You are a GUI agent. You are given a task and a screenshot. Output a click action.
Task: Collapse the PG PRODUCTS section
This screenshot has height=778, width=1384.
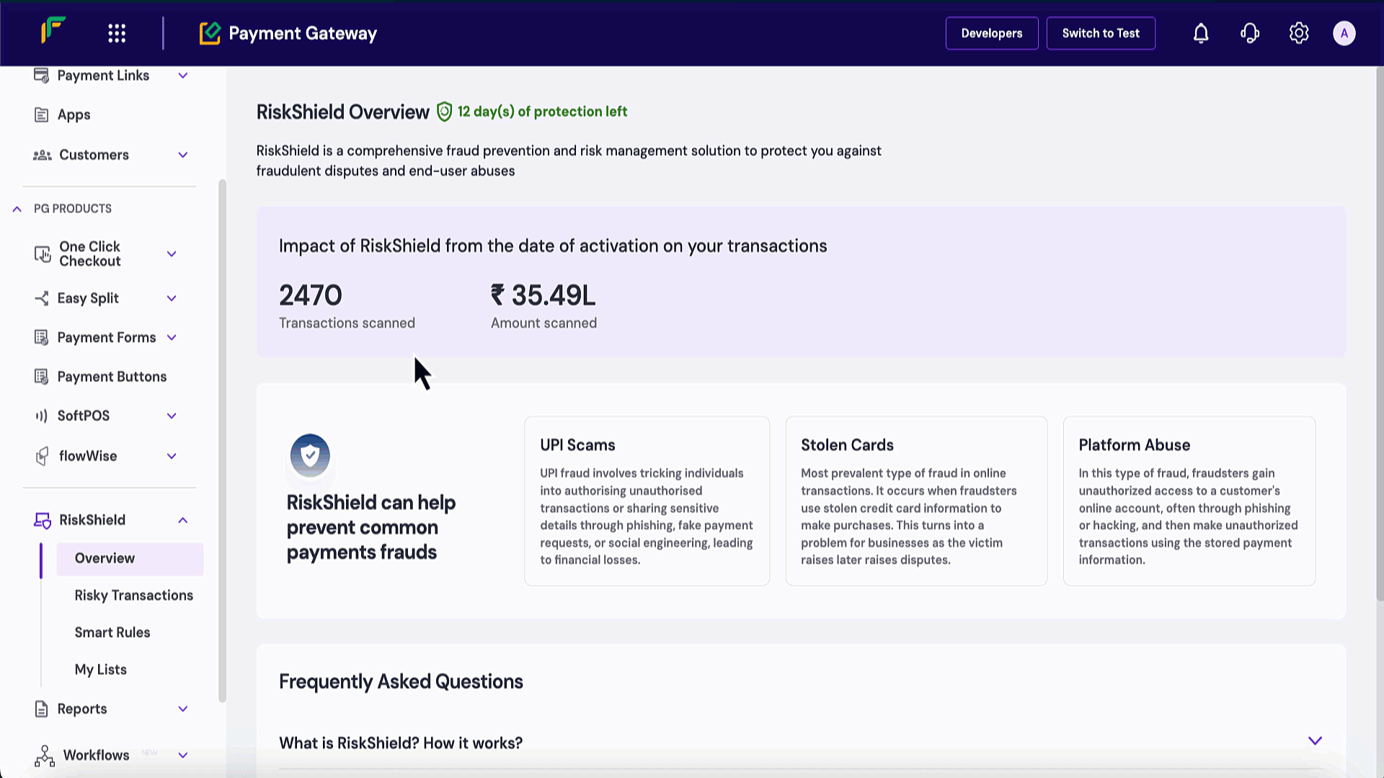17,209
